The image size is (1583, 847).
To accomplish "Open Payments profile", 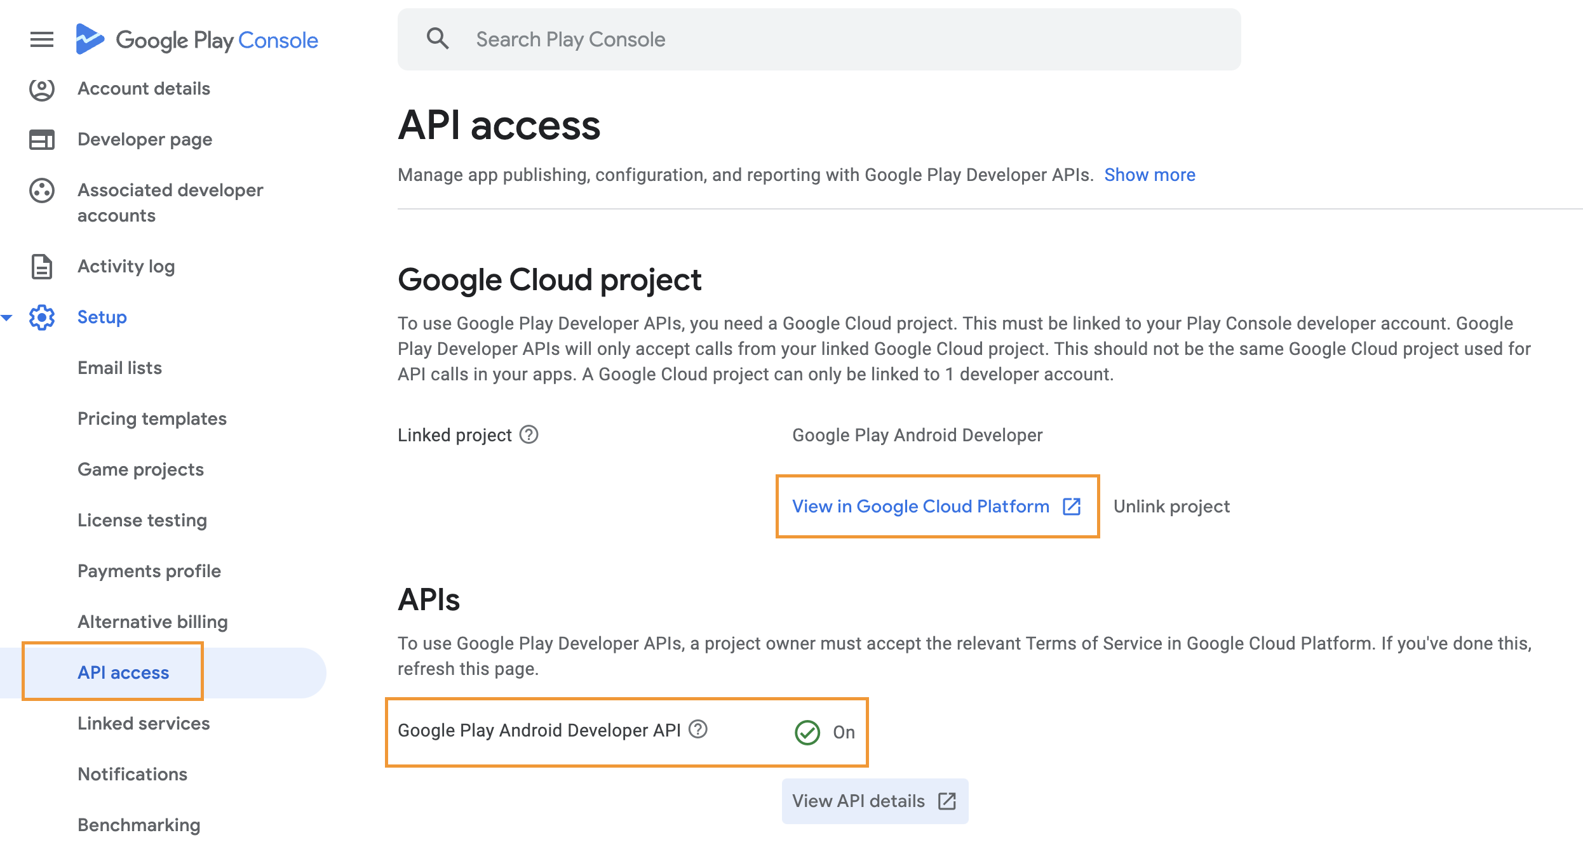I will (149, 571).
